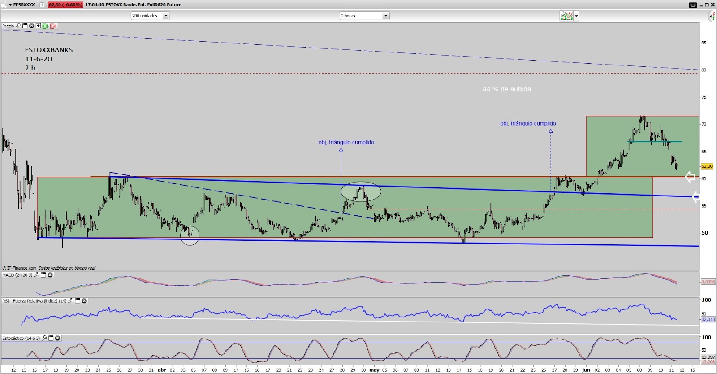This screenshot has height=374, width=717.
Task: Select the teal horizontal line near 67
Action: pos(655,142)
